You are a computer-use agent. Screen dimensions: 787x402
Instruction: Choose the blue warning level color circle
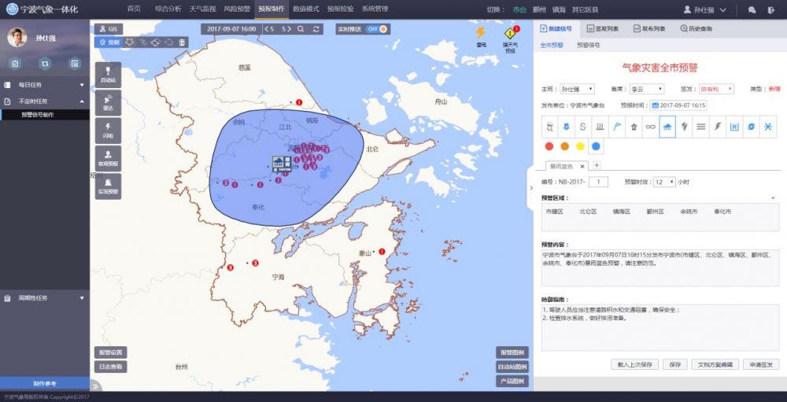(x=596, y=146)
